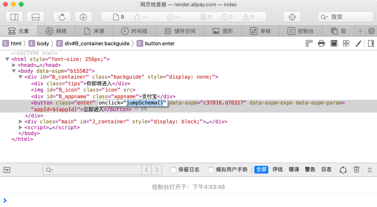The height and width of the screenshot is (207, 377).
Task: Open the 来源 tab
Action: click(x=94, y=31)
